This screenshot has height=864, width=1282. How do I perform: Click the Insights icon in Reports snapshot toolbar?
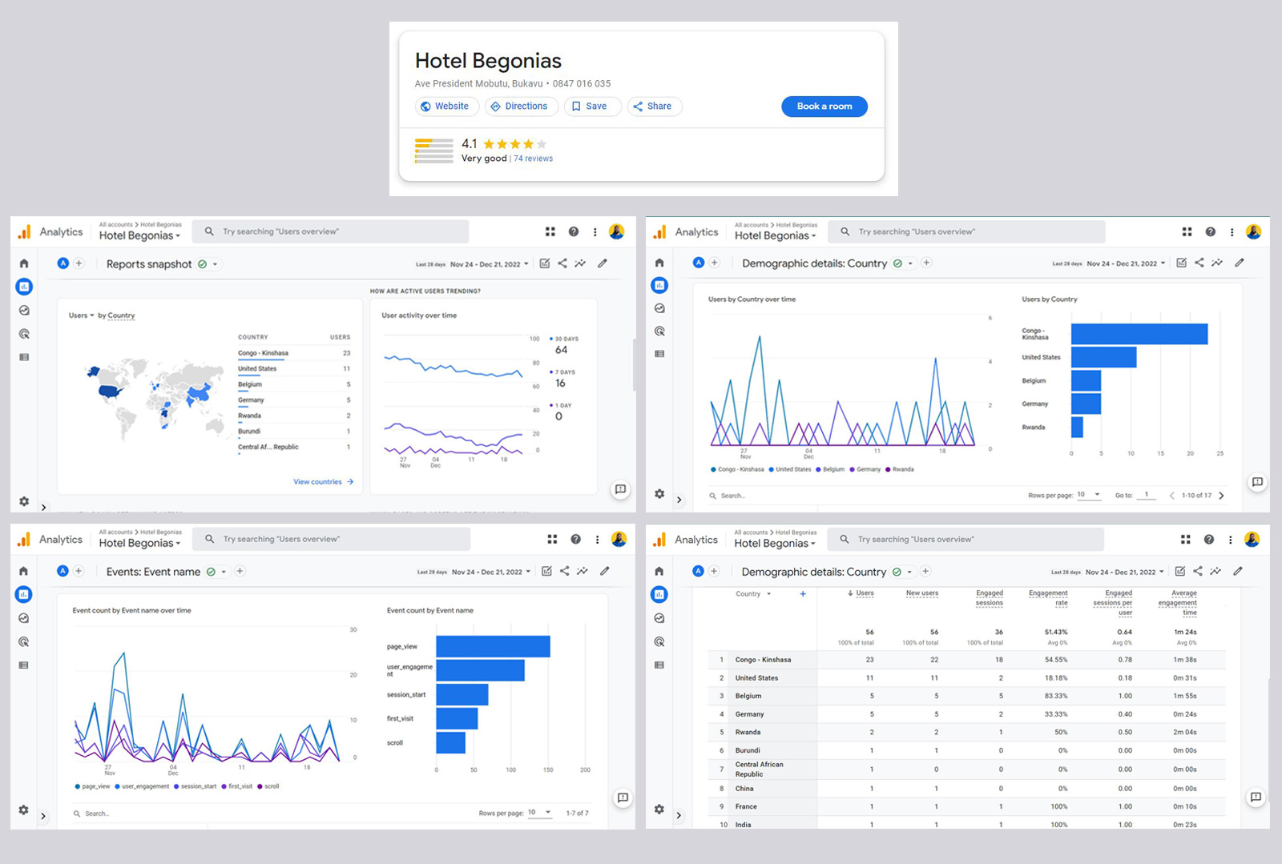pos(580,263)
